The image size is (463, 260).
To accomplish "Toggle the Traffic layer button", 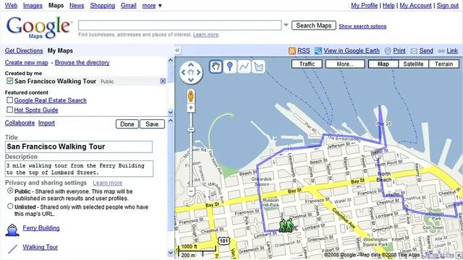I will (x=307, y=64).
